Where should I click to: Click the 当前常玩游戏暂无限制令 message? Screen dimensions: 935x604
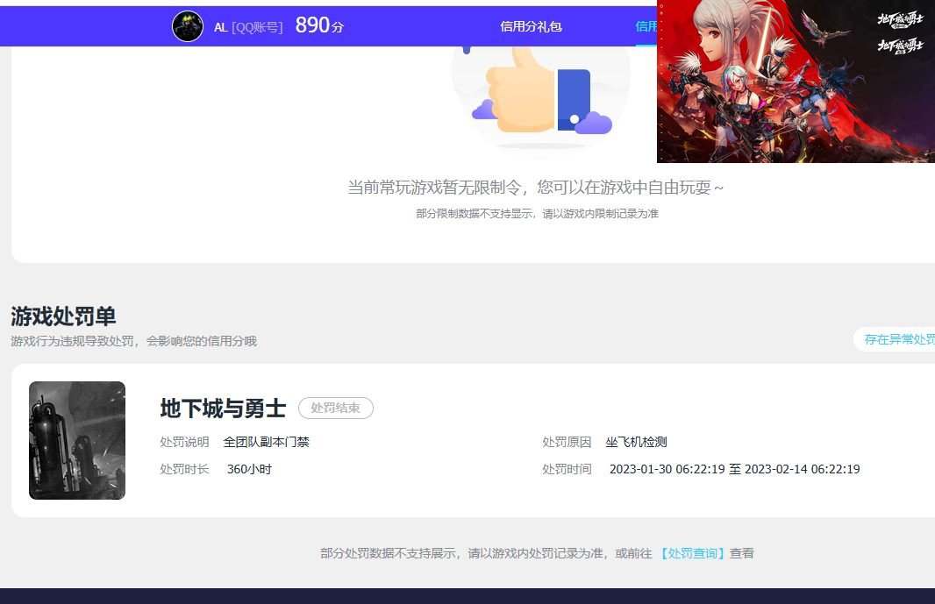[535, 188]
